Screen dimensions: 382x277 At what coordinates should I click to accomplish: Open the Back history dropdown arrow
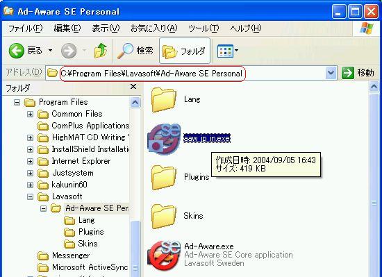pos(50,51)
